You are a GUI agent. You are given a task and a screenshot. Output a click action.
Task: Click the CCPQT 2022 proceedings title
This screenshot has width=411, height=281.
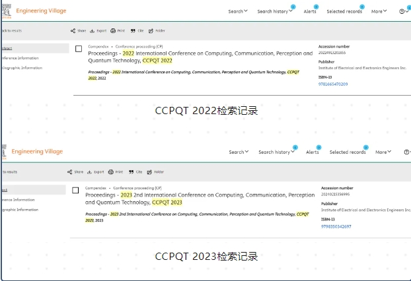200,57
